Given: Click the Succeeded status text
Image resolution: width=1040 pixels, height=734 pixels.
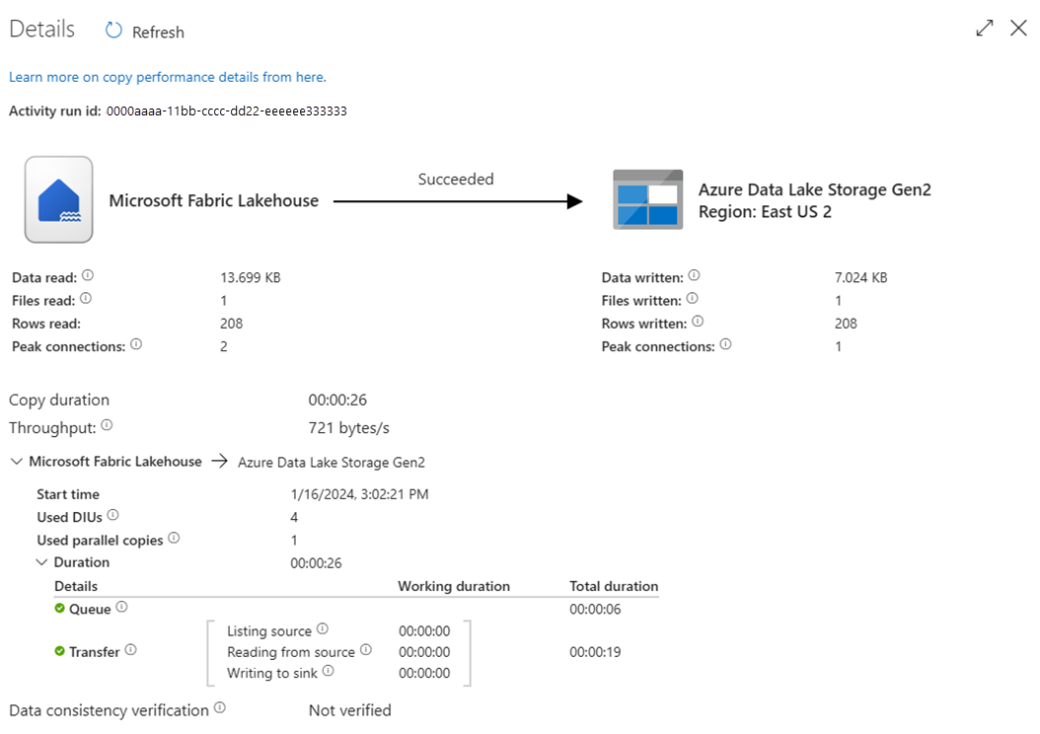Looking at the screenshot, I should [x=455, y=179].
